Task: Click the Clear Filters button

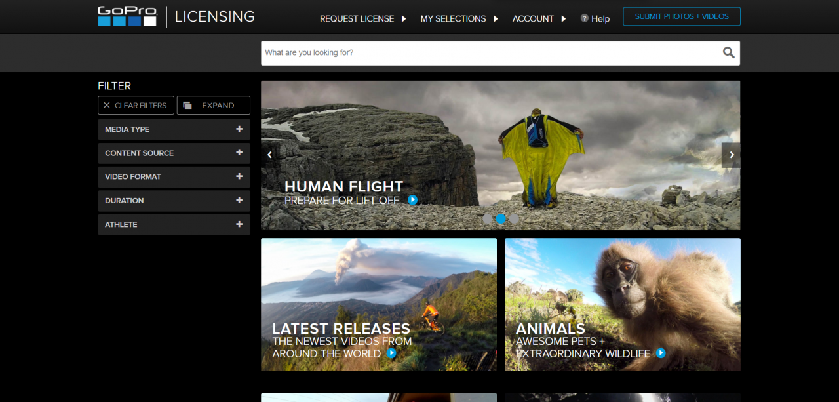Action: click(x=136, y=106)
